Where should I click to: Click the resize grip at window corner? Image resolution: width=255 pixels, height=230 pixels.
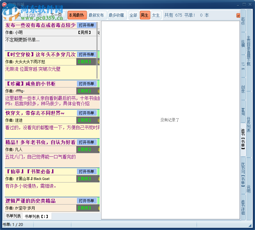pos(250,225)
